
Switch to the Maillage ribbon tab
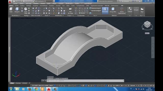(29, 6)
